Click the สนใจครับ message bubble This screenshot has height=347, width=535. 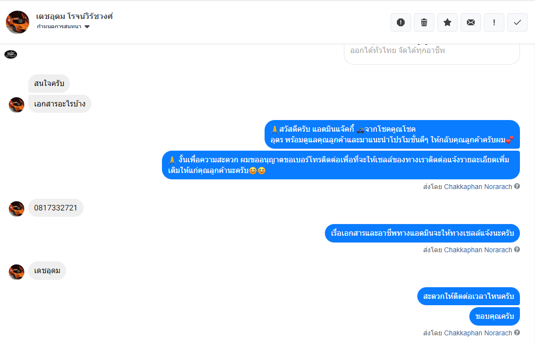pos(49,84)
